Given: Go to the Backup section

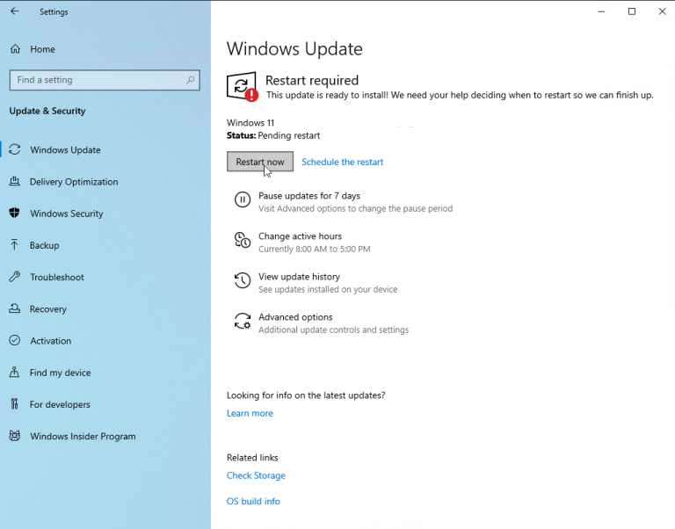Looking at the screenshot, I should click(x=44, y=245).
